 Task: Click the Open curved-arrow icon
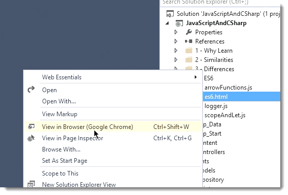pos(31,90)
